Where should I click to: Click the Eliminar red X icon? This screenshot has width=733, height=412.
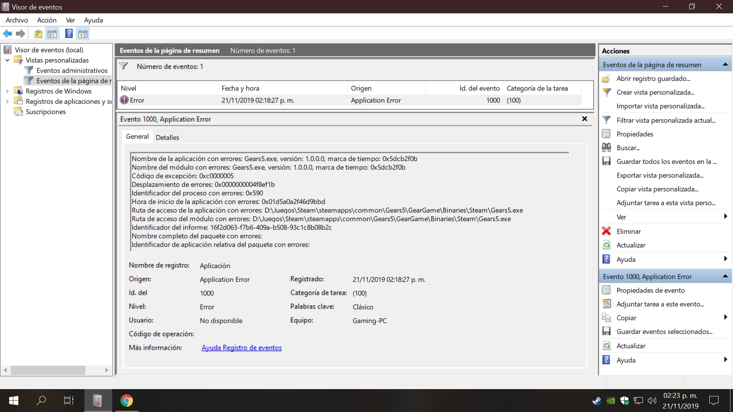606,231
